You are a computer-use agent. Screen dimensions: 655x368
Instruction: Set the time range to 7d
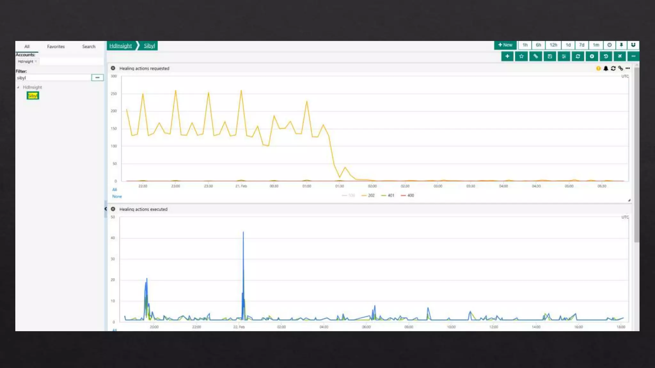[x=581, y=45]
